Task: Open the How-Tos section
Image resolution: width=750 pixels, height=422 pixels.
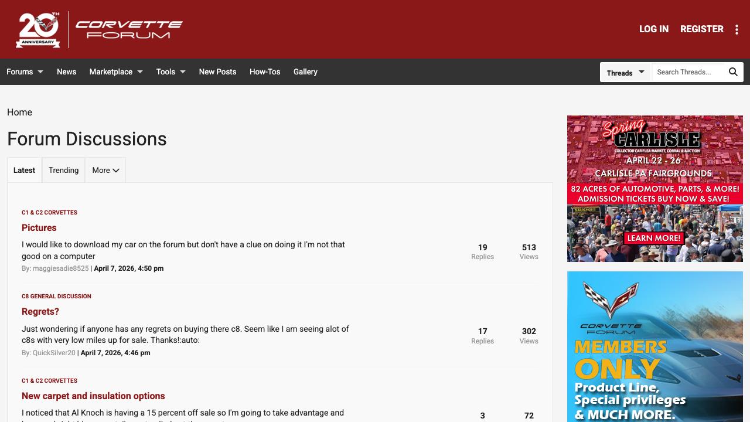Action: 265,72
